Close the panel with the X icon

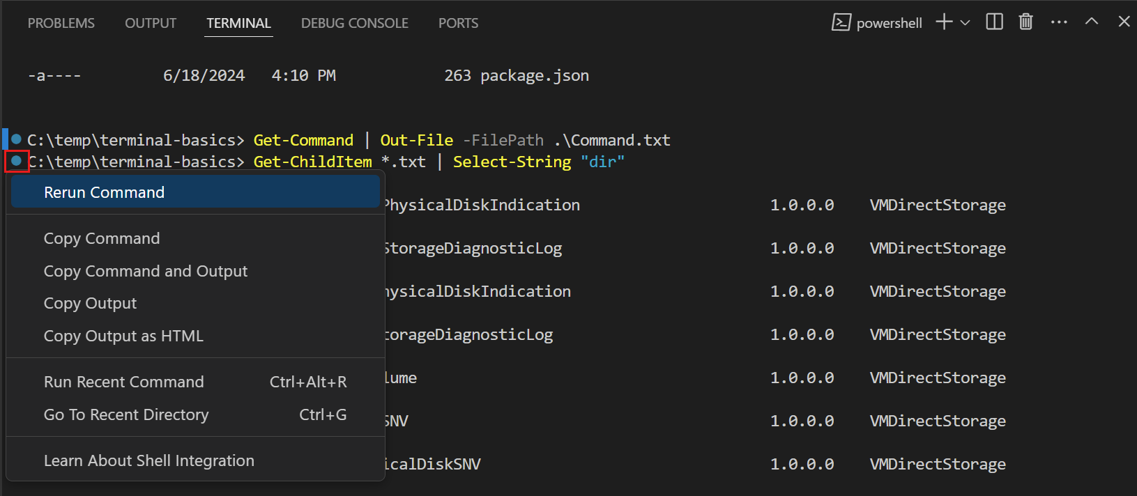[1124, 22]
